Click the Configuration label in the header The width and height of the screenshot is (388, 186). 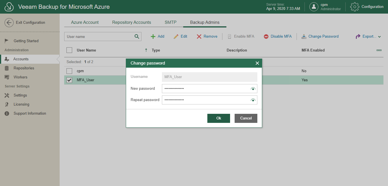pyautogui.click(x=372, y=7)
